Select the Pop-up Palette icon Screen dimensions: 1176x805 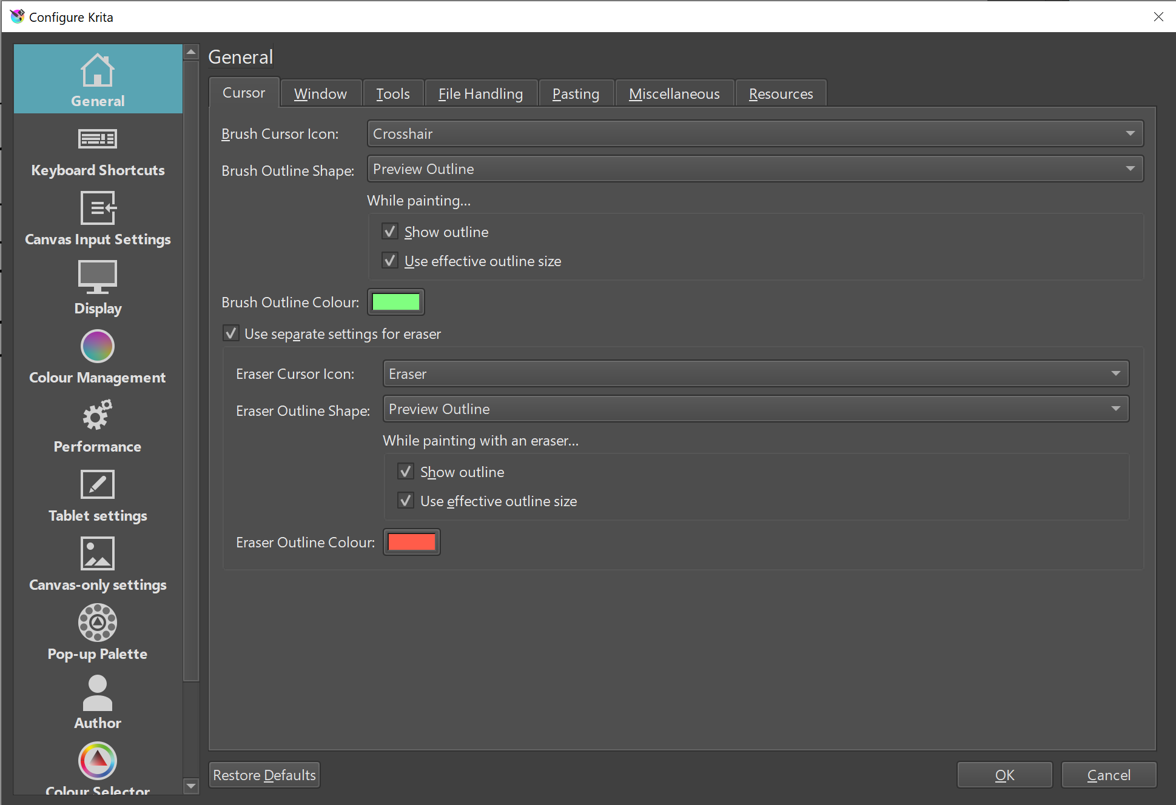[98, 623]
